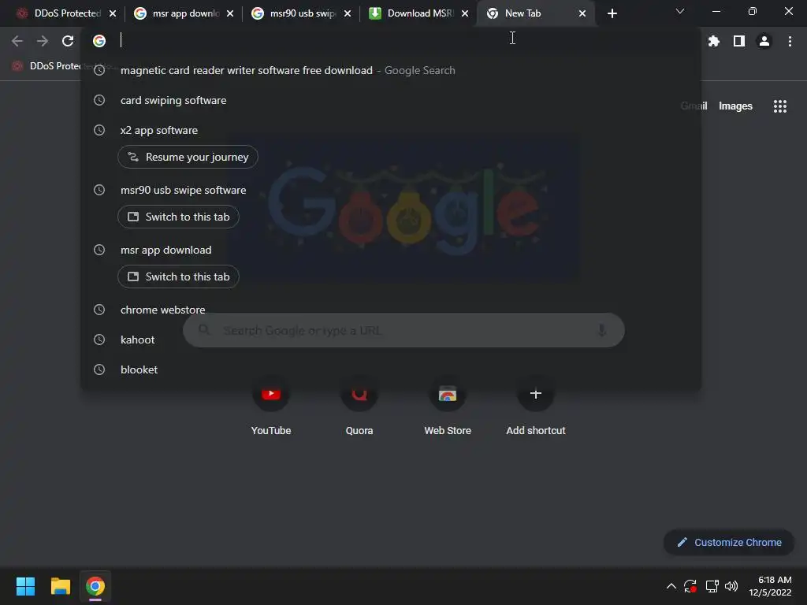Image resolution: width=807 pixels, height=605 pixels.
Task: Toggle the side panel icon
Action: coord(739,41)
